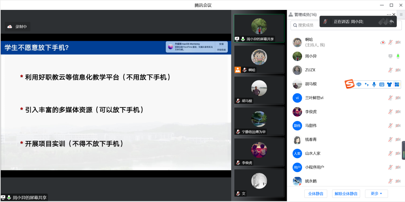This screenshot has height=202, width=405.
Task: Click the reply arrow in speaking bar
Action: click(x=391, y=22)
